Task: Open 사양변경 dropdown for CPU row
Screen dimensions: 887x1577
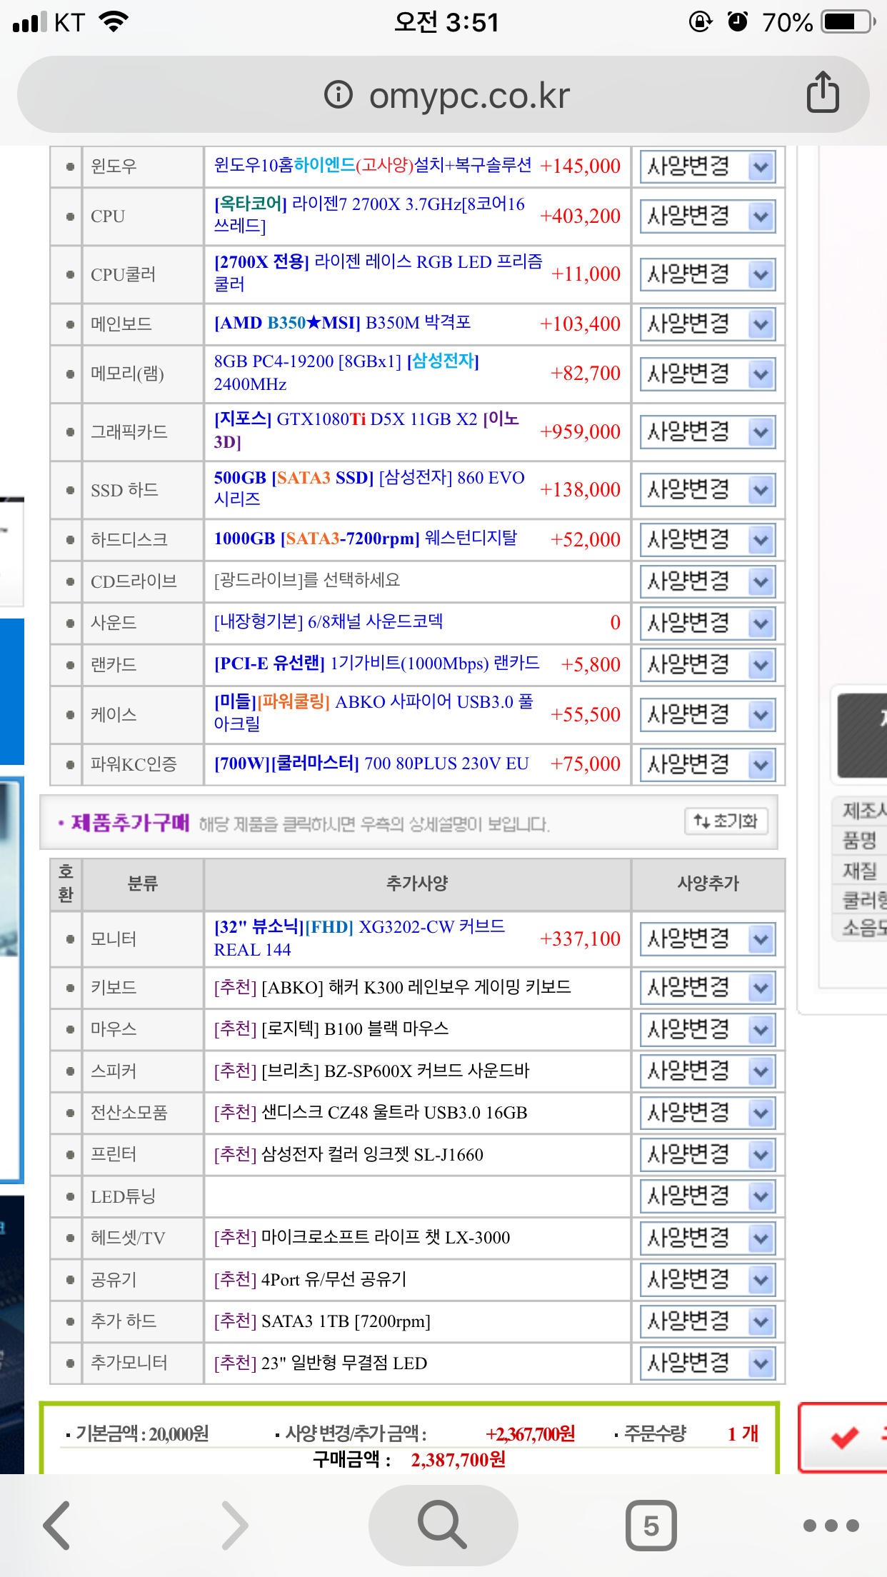Action: pos(708,216)
